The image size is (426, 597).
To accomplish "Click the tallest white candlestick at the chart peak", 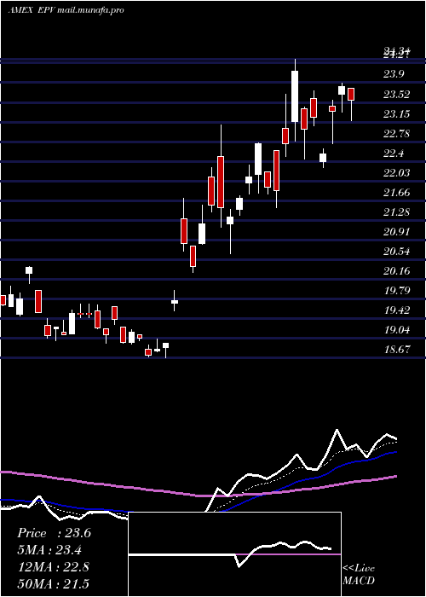I will [295, 96].
